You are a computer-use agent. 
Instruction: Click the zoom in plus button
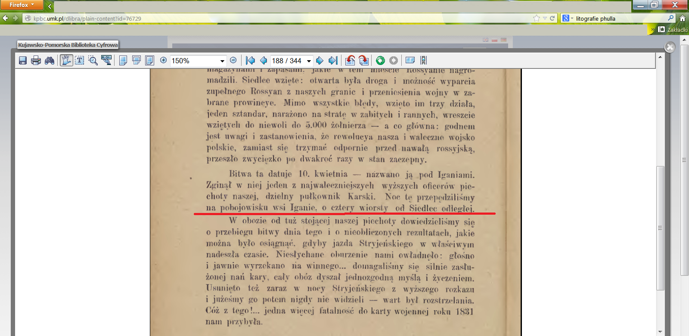pyautogui.click(x=163, y=60)
